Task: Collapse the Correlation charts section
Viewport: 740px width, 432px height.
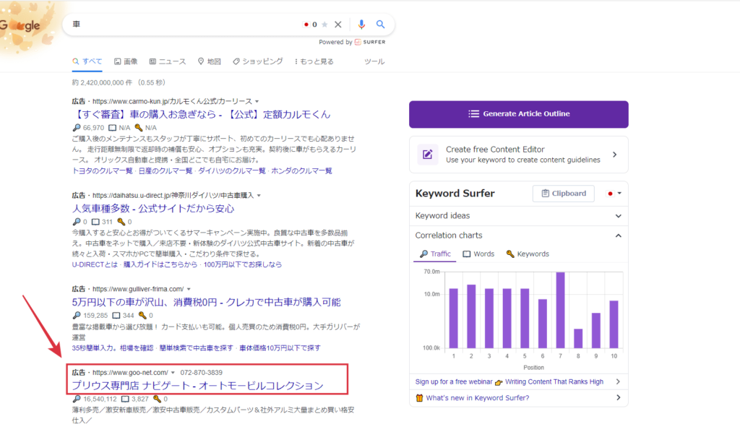Action: (x=519, y=236)
